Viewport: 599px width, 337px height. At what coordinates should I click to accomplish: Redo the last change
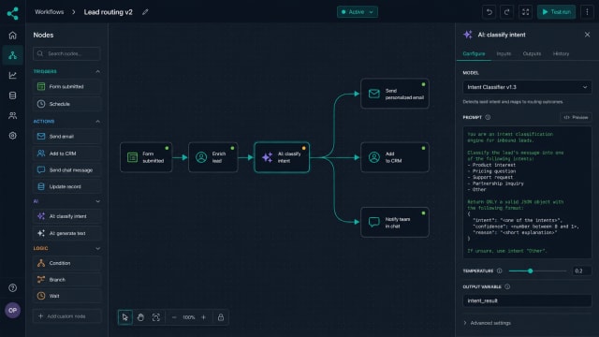[507, 12]
